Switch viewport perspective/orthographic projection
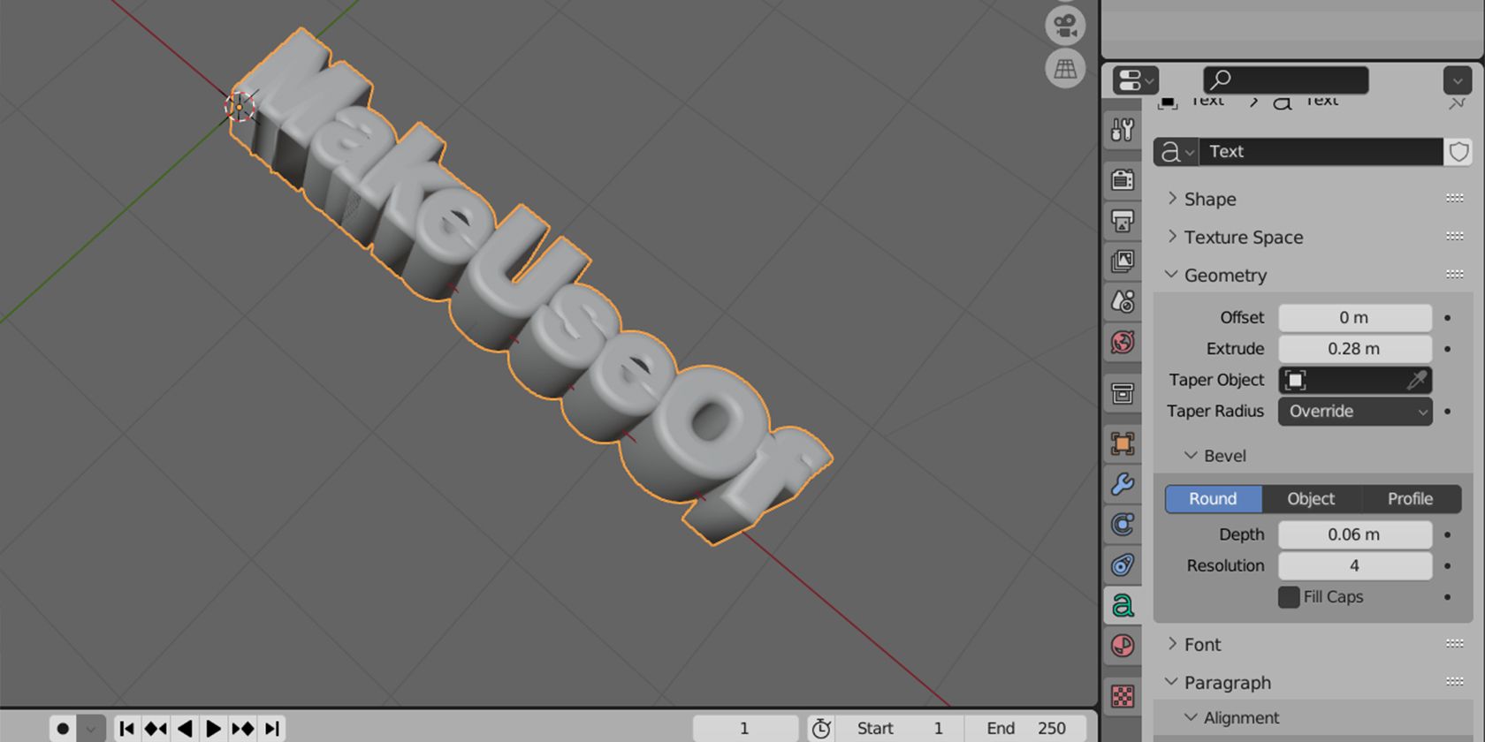The image size is (1485, 742). (1065, 68)
